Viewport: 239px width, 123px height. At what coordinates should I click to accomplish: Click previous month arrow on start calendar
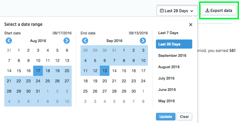pyautogui.click(x=9, y=41)
